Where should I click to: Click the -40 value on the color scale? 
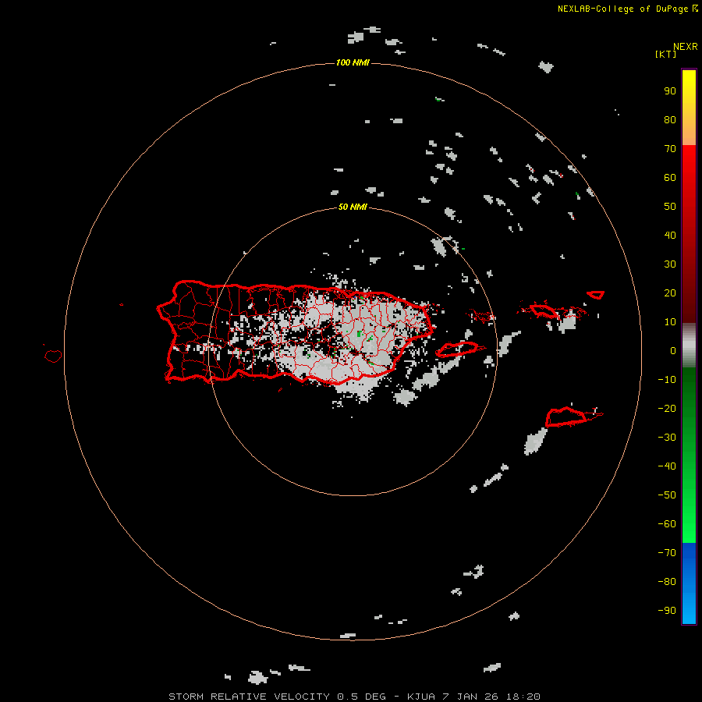667,466
